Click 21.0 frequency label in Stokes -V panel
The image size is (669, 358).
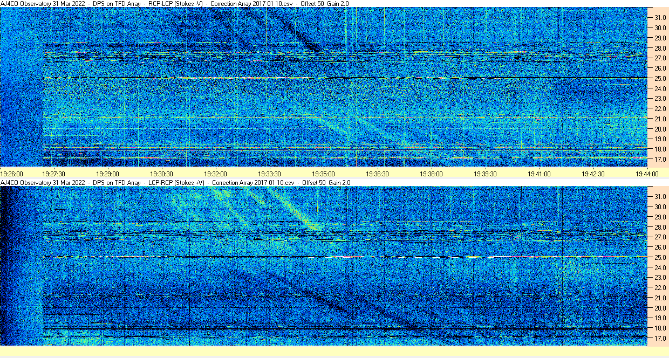(660, 119)
